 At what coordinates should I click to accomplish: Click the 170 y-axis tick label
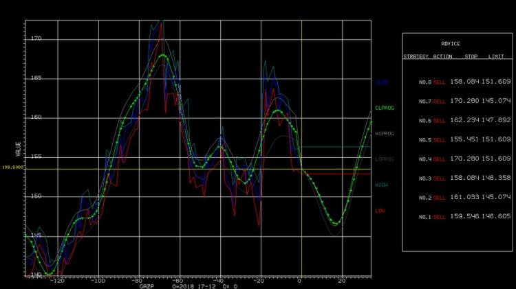pos(36,38)
